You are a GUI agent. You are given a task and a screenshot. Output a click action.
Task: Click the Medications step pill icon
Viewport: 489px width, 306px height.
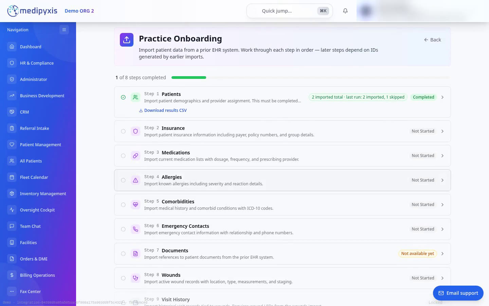(x=135, y=156)
